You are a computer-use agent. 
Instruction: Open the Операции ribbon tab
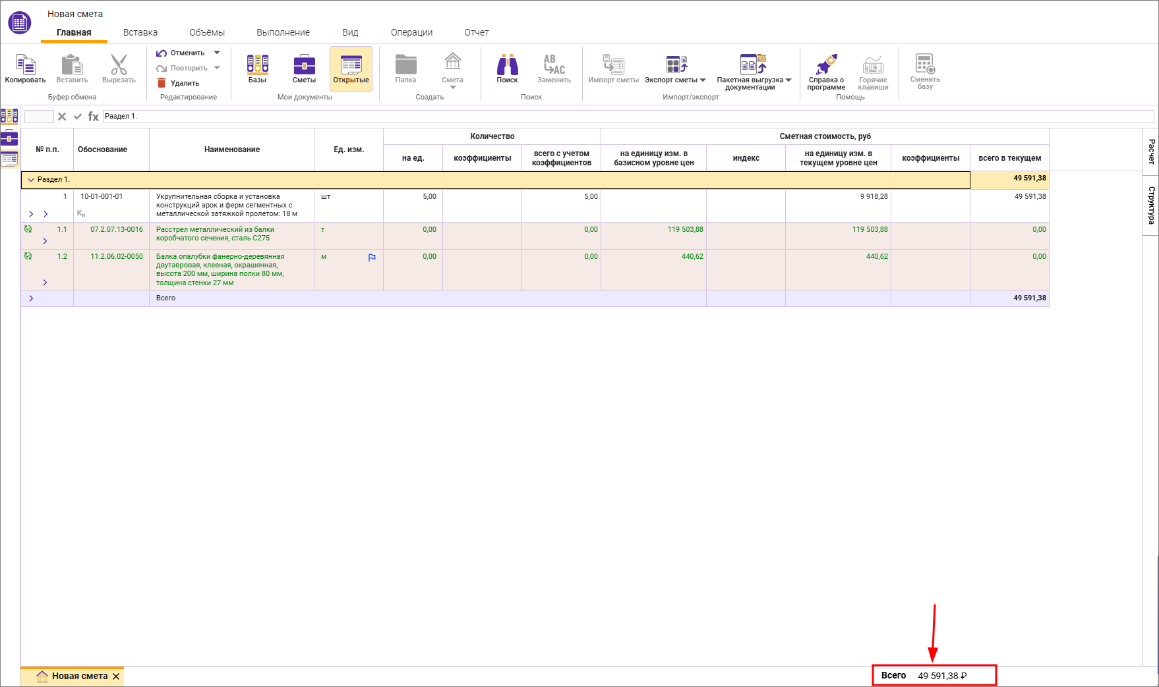(x=411, y=32)
